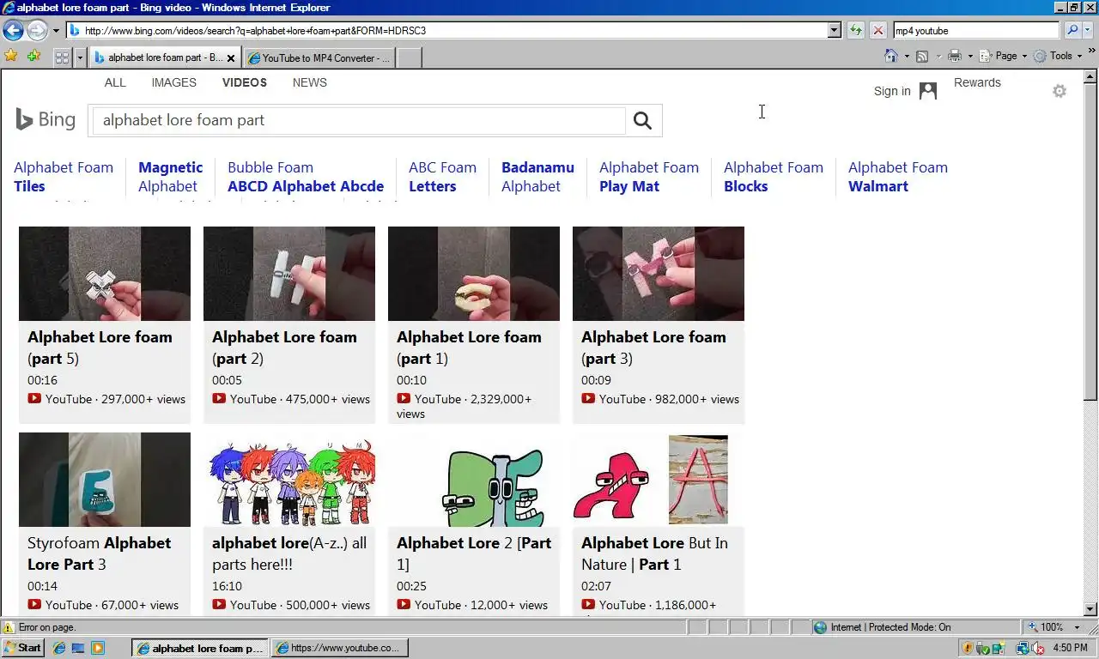Click the Bing search magnifier button

tap(642, 120)
